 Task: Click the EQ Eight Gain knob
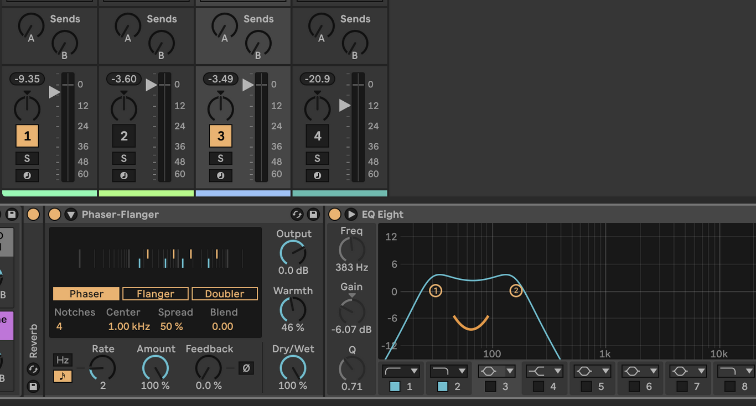[x=351, y=311]
